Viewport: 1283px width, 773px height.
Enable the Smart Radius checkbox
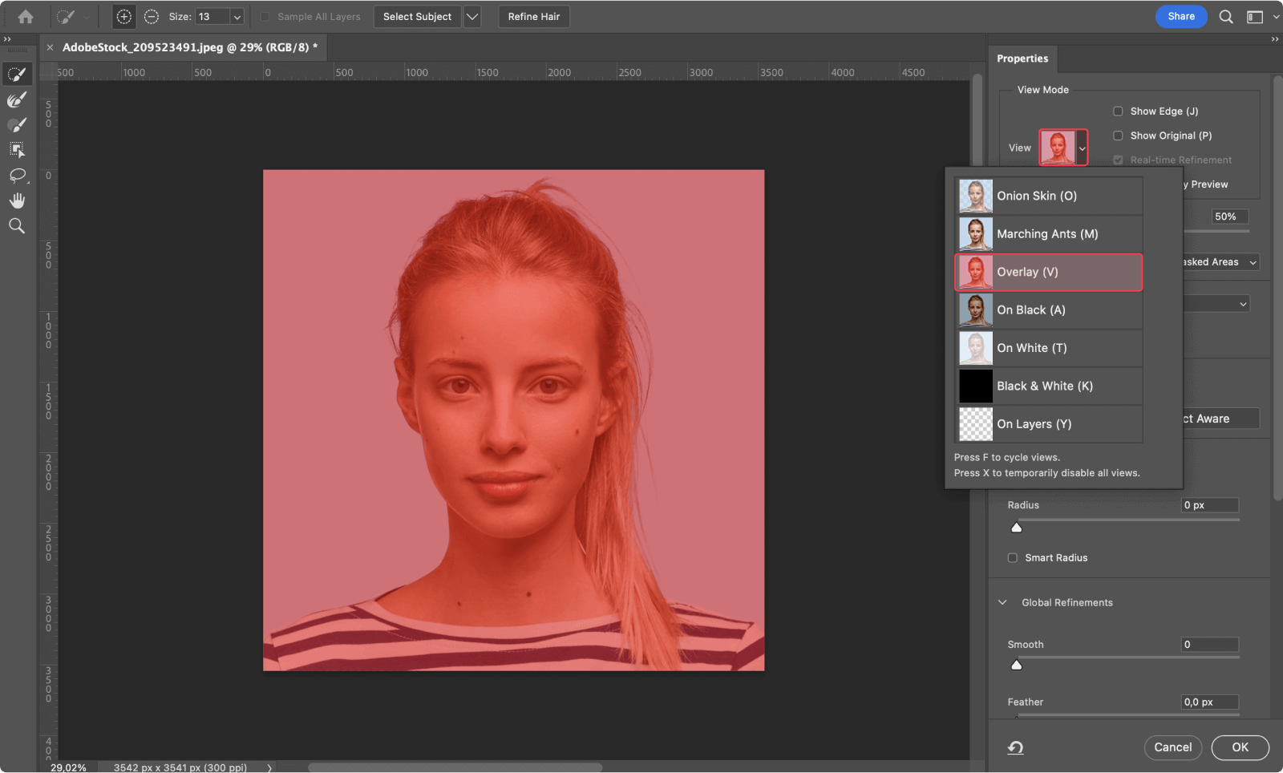1012,558
